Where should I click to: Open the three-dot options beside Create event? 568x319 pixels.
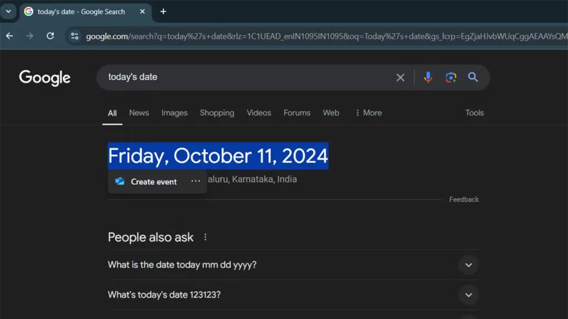click(x=196, y=181)
